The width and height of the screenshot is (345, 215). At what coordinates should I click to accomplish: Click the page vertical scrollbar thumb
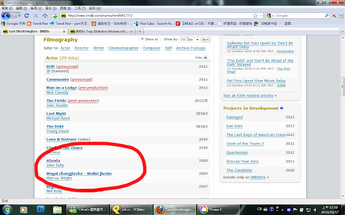coord(342,87)
